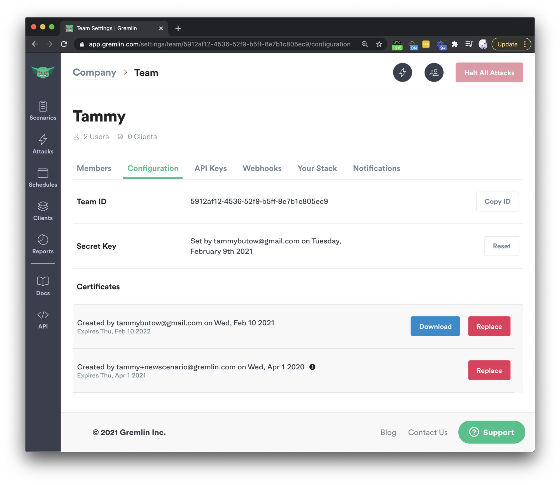Download the Feb 10 2021 certificate
Image resolution: width=560 pixels, height=485 pixels.
pyautogui.click(x=435, y=327)
